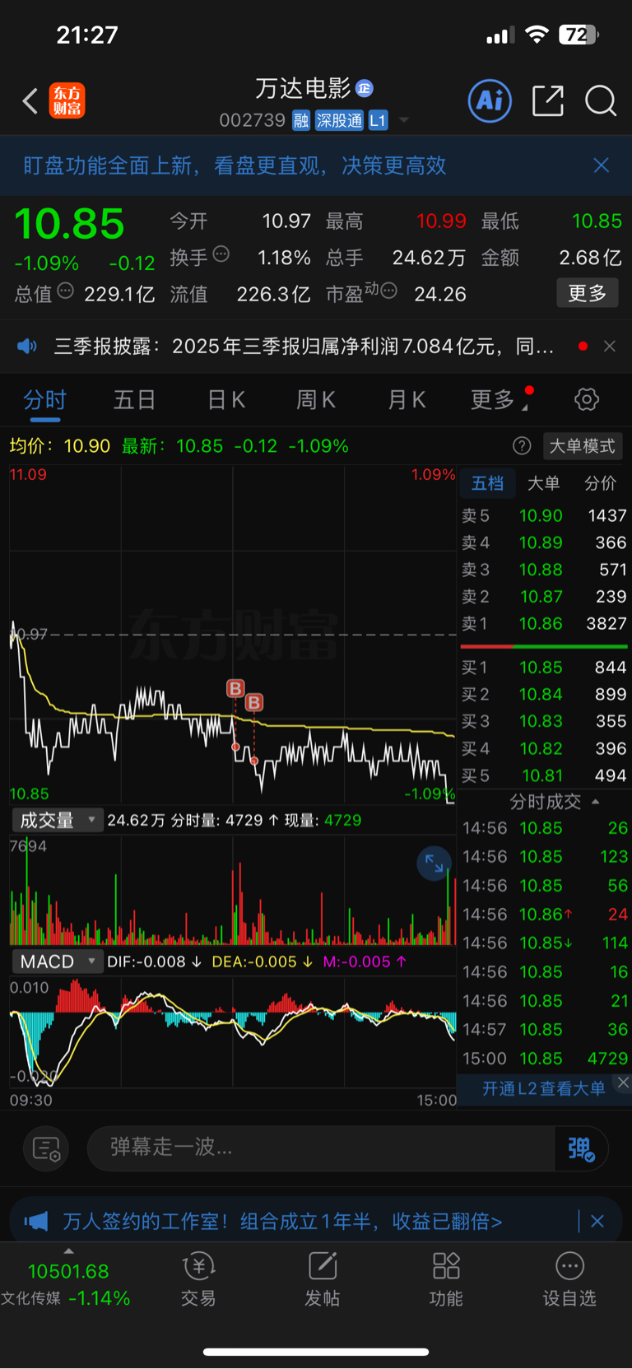This screenshot has height=1369, width=632.
Task: Select the 五档 order book tab
Action: pyautogui.click(x=487, y=483)
